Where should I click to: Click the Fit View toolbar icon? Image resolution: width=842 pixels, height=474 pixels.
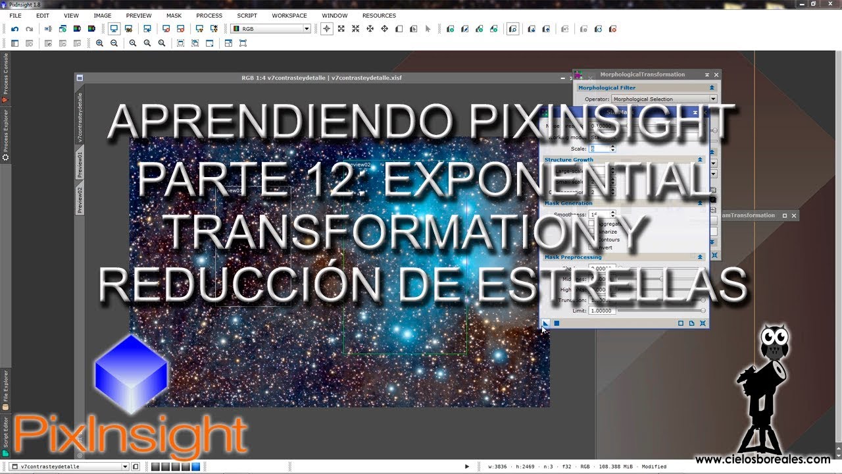pyautogui.click(x=181, y=43)
